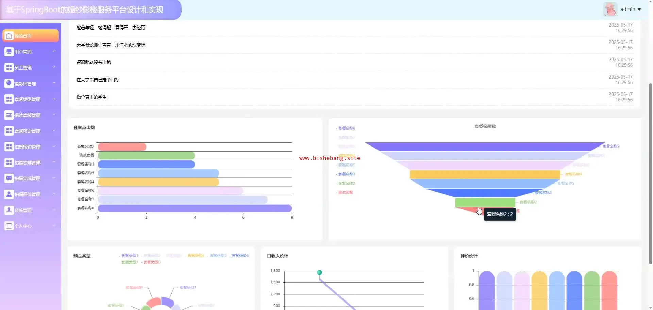Click the 摄影师管理 lightbulb icon

click(x=9, y=83)
